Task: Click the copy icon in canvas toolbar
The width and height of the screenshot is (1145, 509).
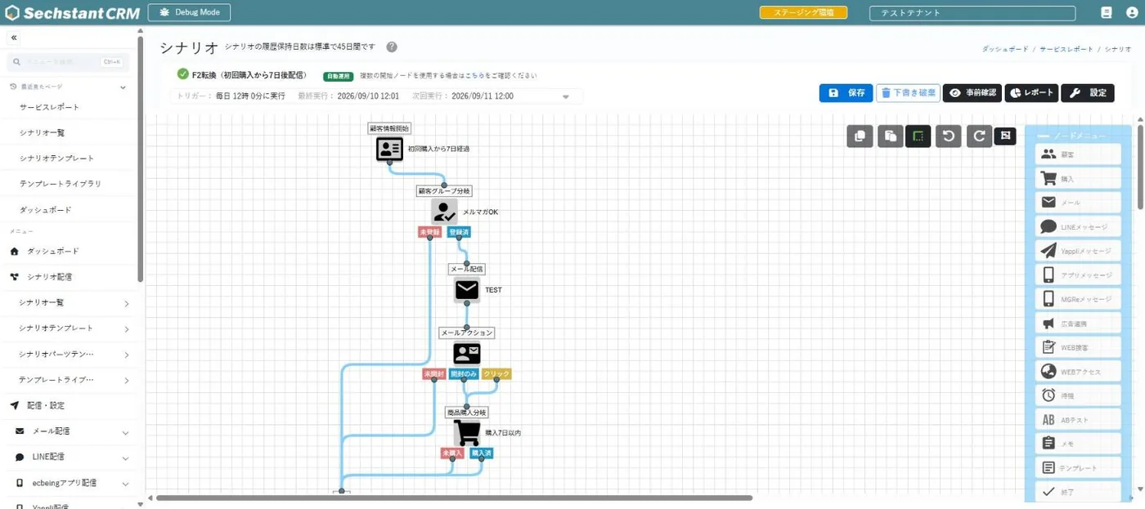Action: 860,136
